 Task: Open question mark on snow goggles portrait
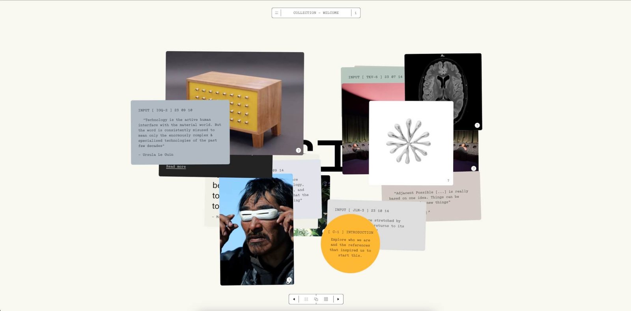point(289,280)
